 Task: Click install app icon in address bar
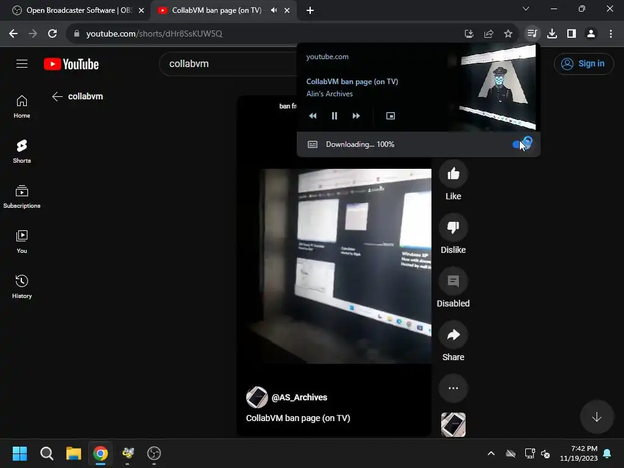tap(469, 34)
